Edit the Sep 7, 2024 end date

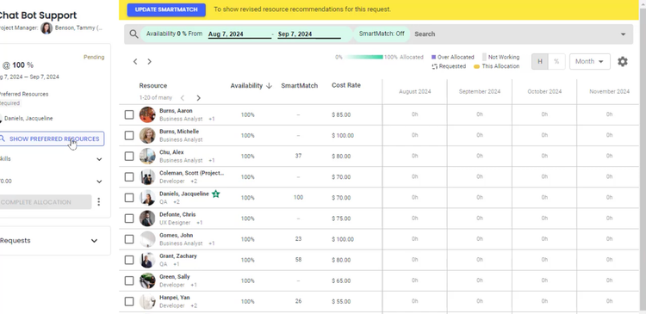tap(309, 34)
